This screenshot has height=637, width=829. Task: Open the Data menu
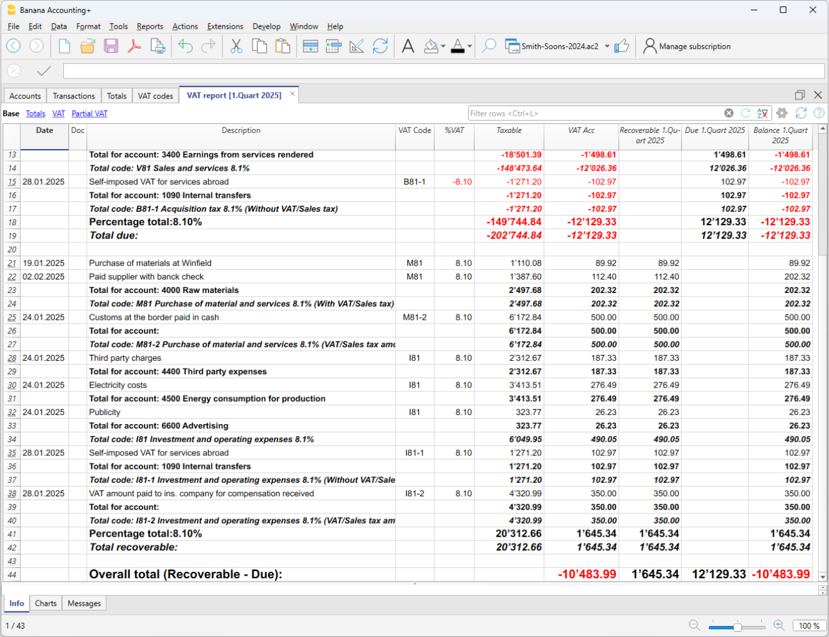[59, 26]
